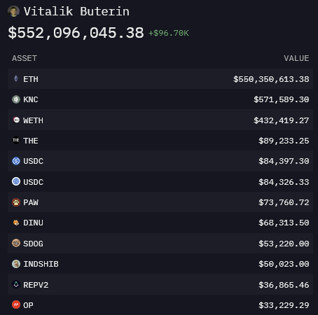This screenshot has width=318, height=315.
Task: Click the DINU dog icon
Action: (x=16, y=223)
